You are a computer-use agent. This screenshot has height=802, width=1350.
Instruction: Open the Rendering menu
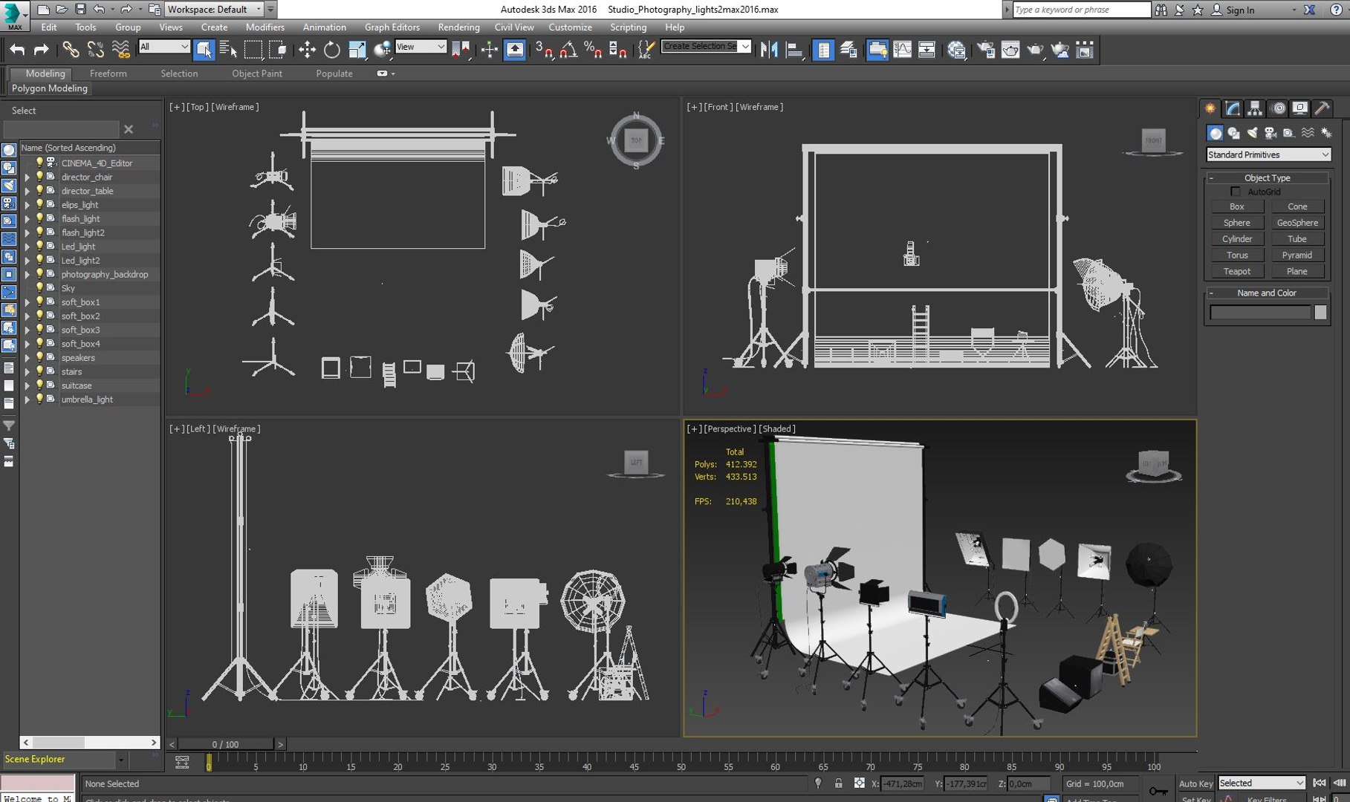pyautogui.click(x=458, y=27)
